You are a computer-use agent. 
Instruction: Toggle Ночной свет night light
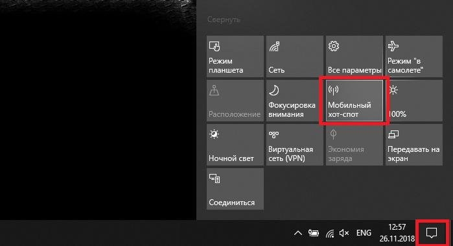point(235,145)
